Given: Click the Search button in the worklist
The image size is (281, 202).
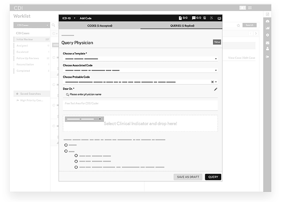Looking at the screenshot, I should (249, 25).
